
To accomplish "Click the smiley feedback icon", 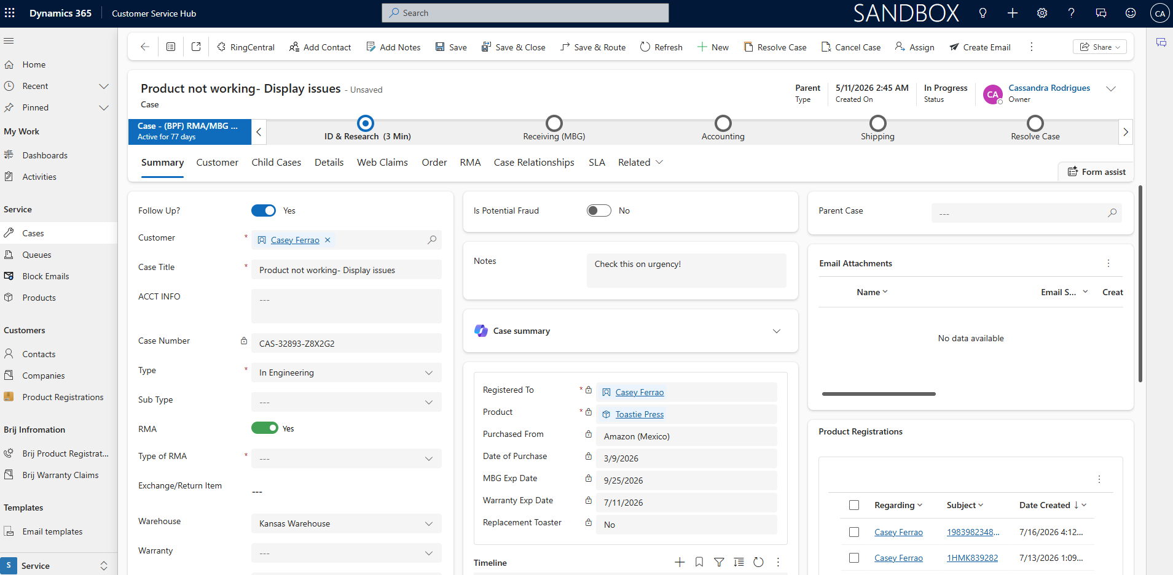I will tap(1131, 13).
